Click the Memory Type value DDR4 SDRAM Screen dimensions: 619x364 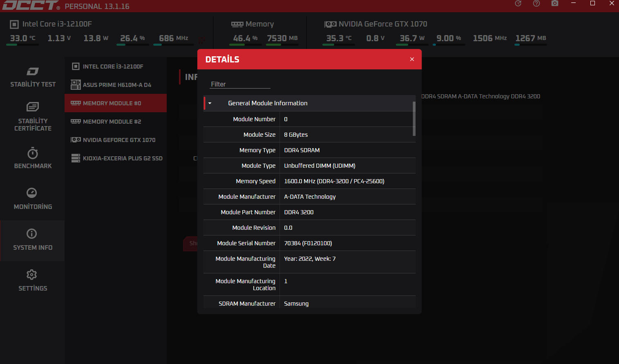tap(302, 150)
